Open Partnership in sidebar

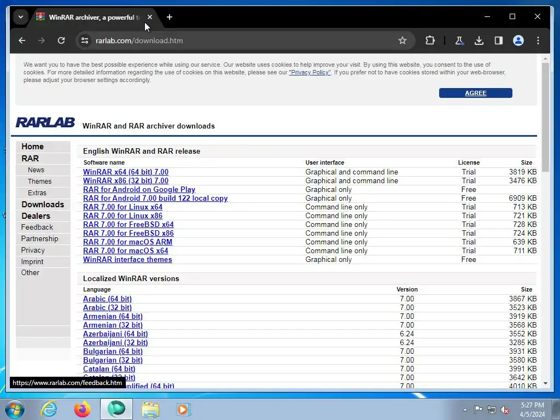pyautogui.click(x=39, y=238)
